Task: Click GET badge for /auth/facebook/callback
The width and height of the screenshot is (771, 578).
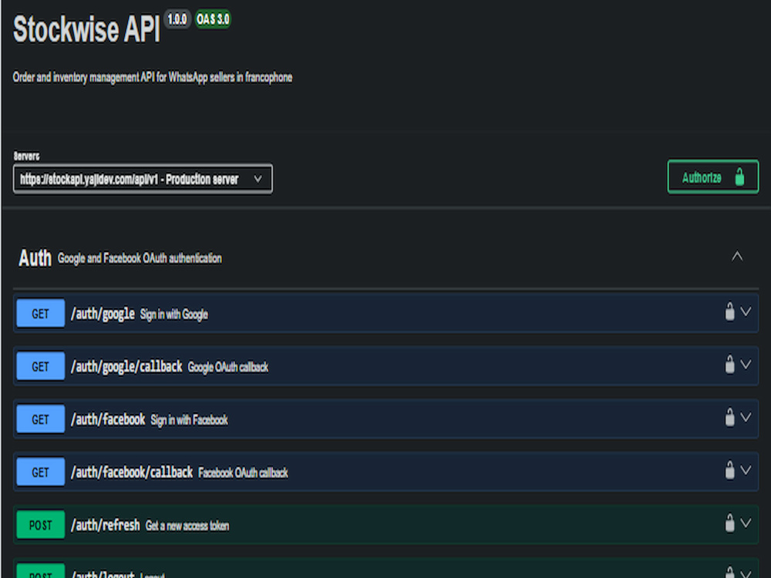Action: tap(40, 472)
